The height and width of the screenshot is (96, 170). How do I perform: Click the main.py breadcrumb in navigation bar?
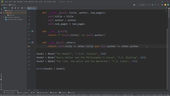pyautogui.click(x=12, y=5)
